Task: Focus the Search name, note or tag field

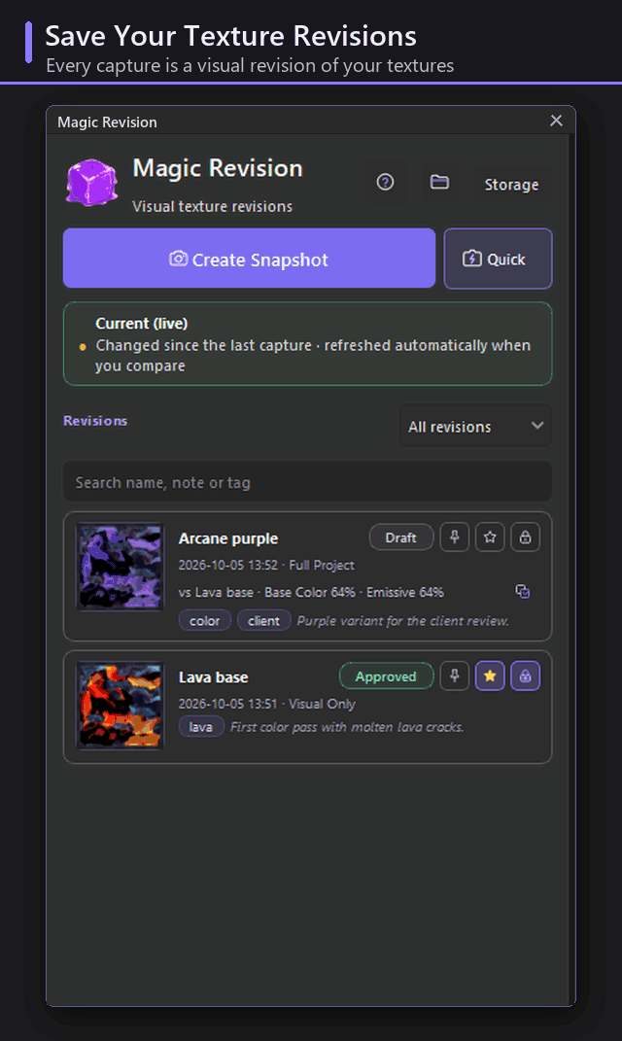Action: pyautogui.click(x=307, y=482)
